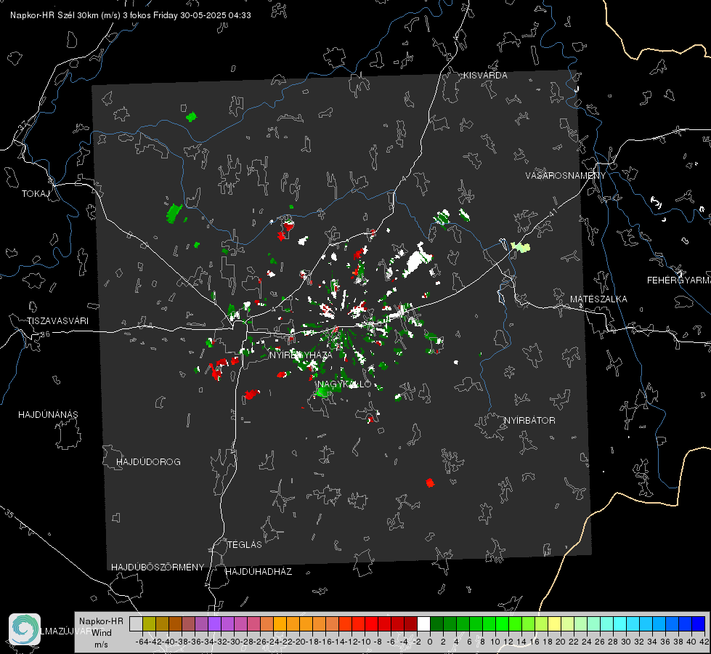This screenshot has height=654, width=711.
Task: Click the 30 value on the wind scale
Action: click(x=626, y=642)
